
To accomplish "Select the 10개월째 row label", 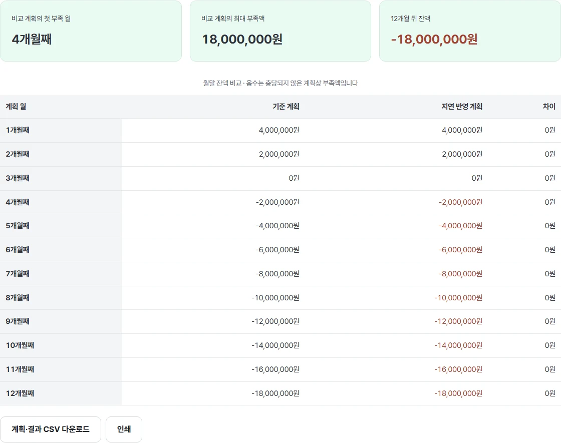I will coord(20,345).
